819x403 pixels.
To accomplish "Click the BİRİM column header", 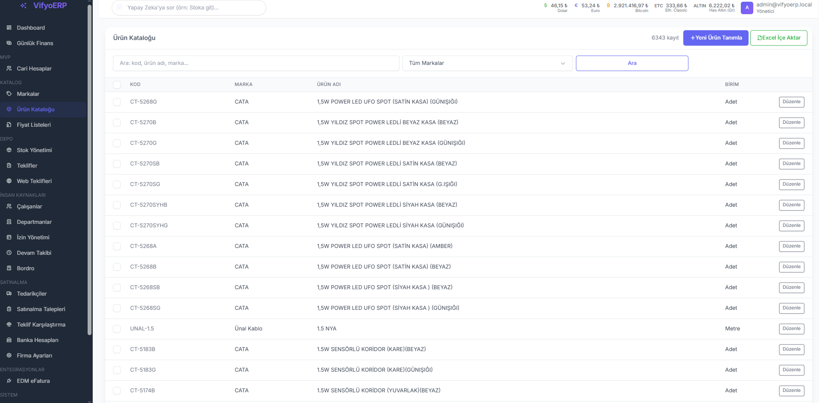I will point(732,85).
